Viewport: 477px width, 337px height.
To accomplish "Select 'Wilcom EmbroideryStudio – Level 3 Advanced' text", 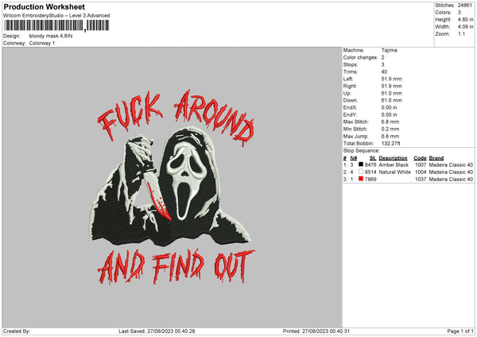I will (x=56, y=16).
